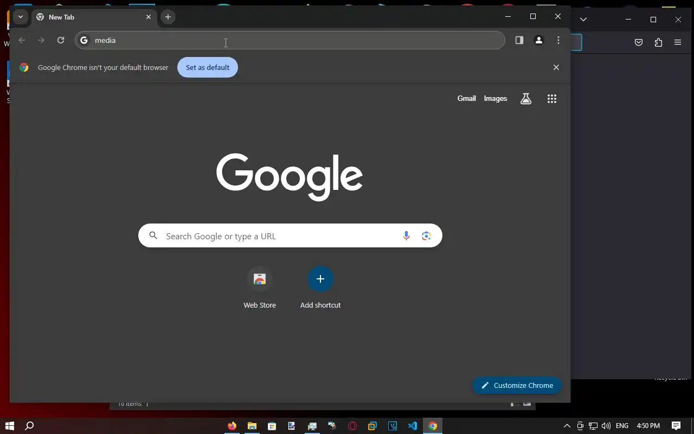The image size is (694, 434).
Task: Open Opera browser from the taskbar
Action: click(x=352, y=426)
